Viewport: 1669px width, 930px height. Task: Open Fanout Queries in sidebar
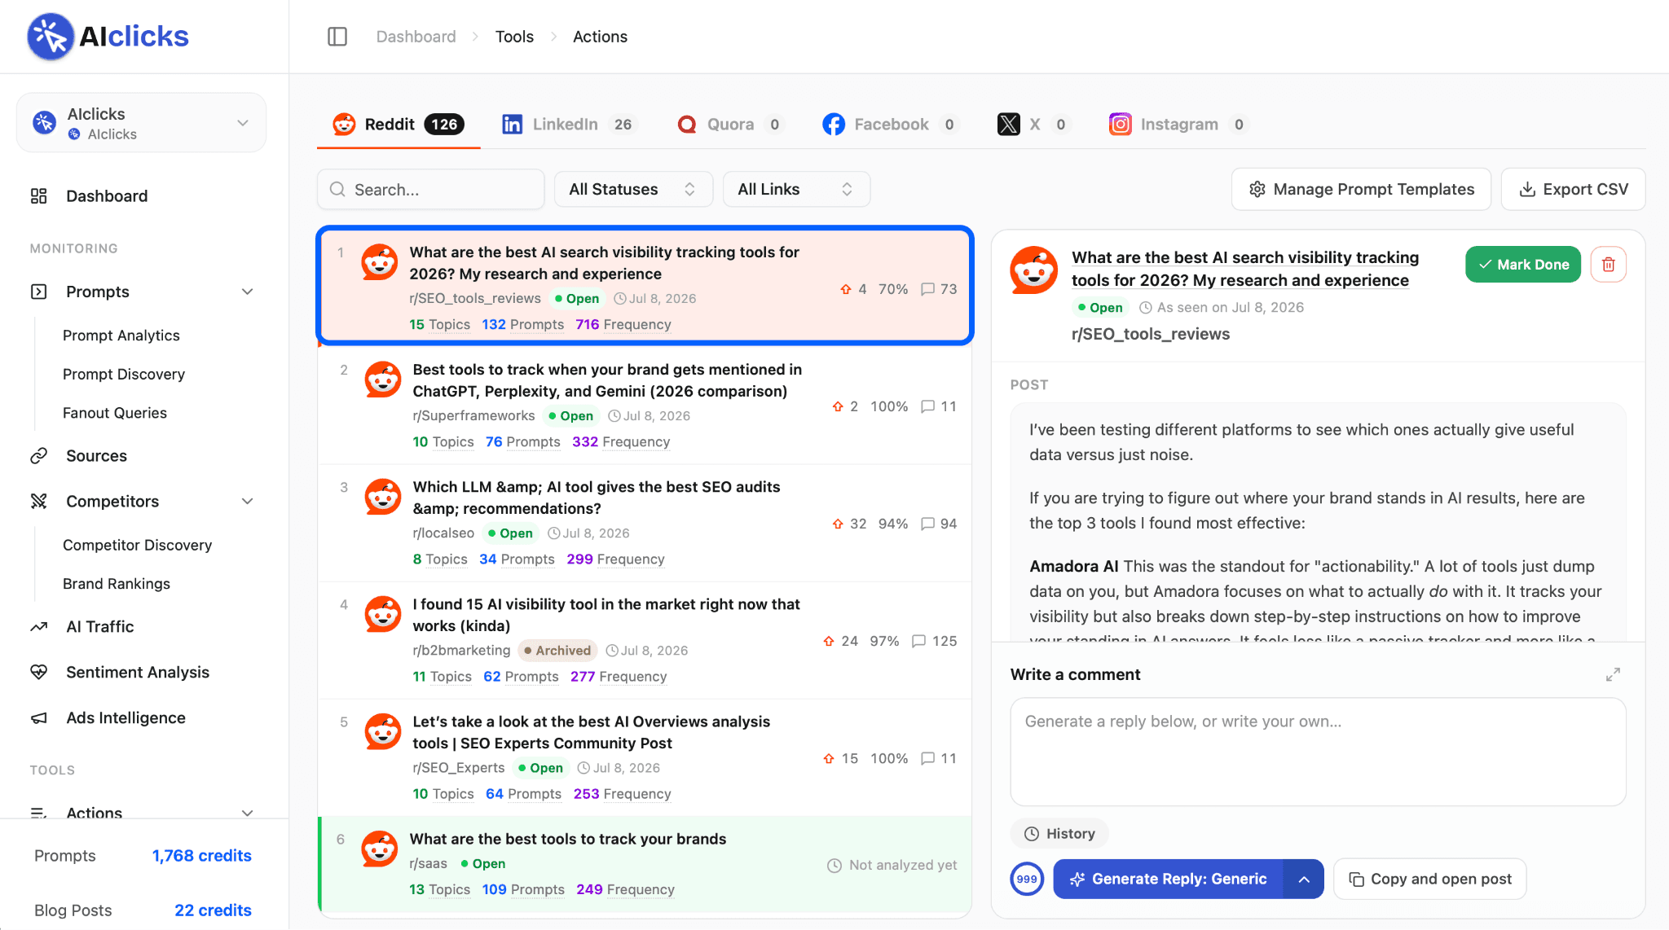[114, 414]
